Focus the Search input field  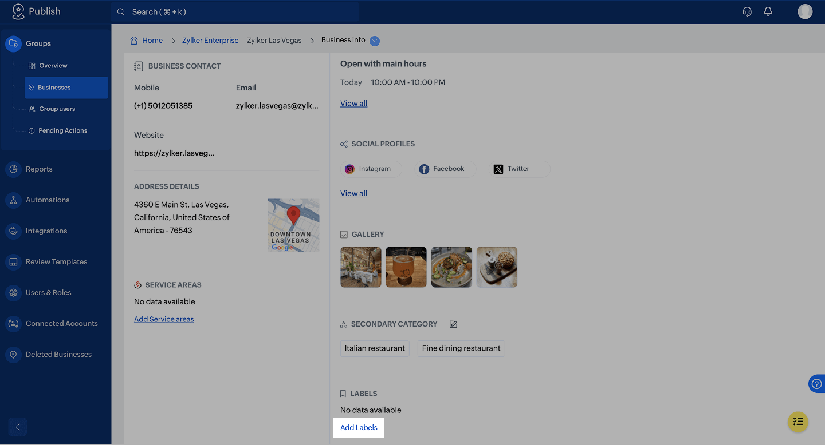tap(235, 11)
